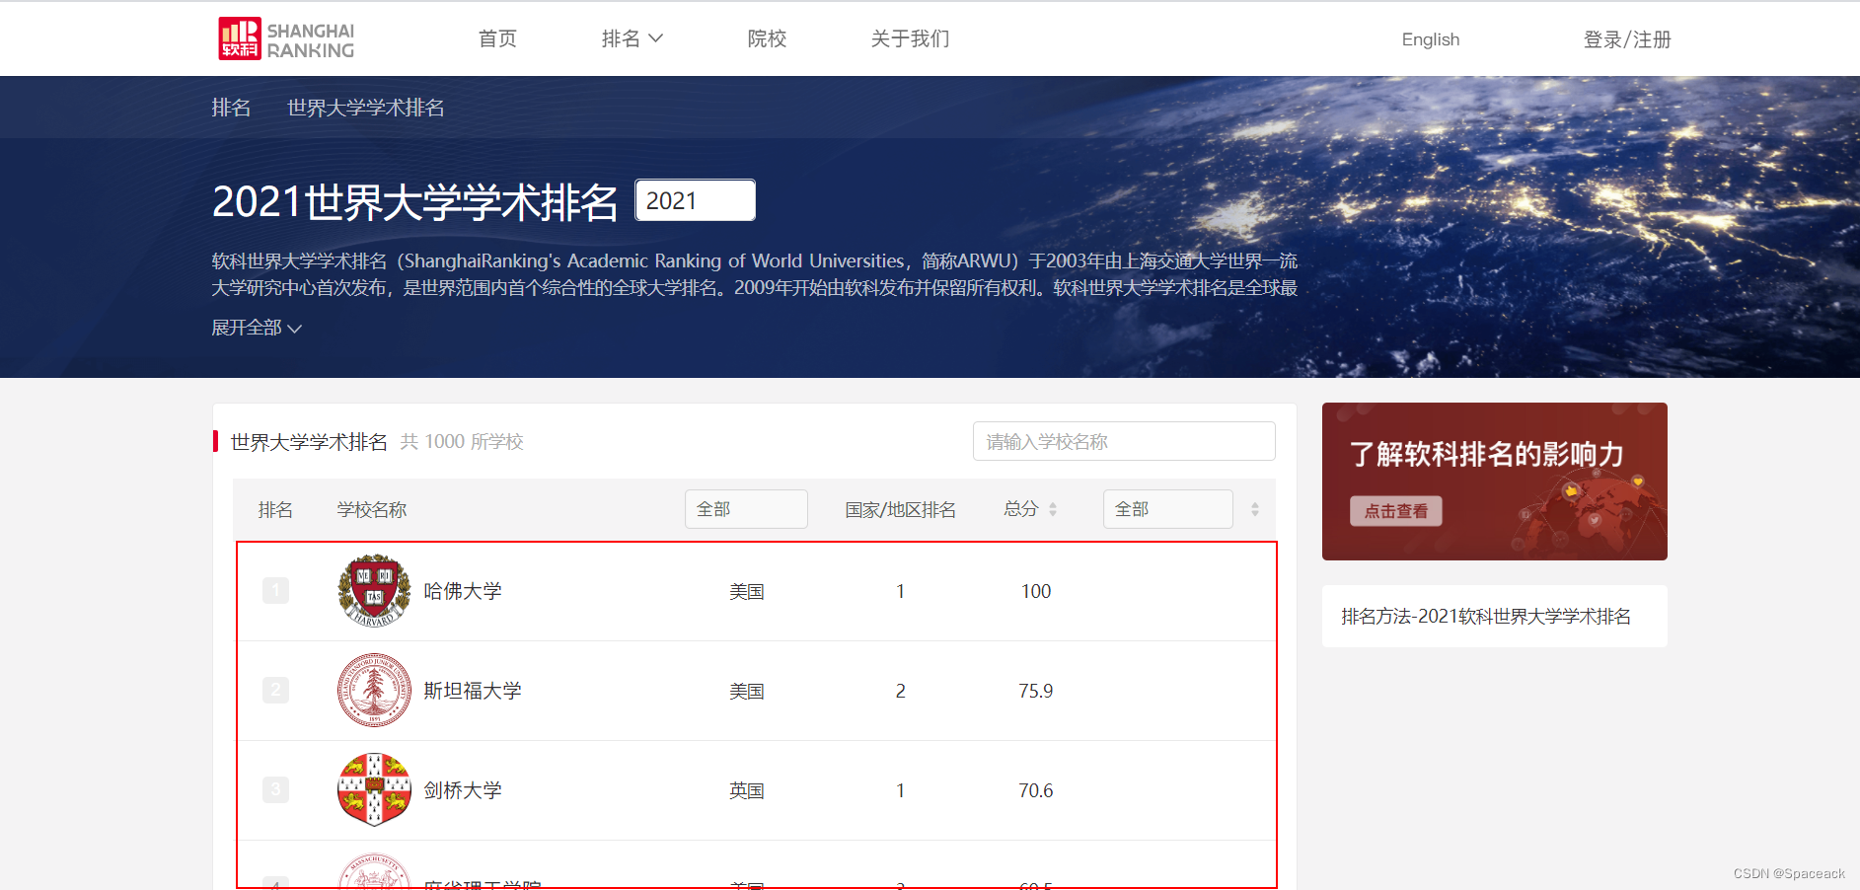
Task: Click the 总分 column header text
Action: coord(1021,509)
